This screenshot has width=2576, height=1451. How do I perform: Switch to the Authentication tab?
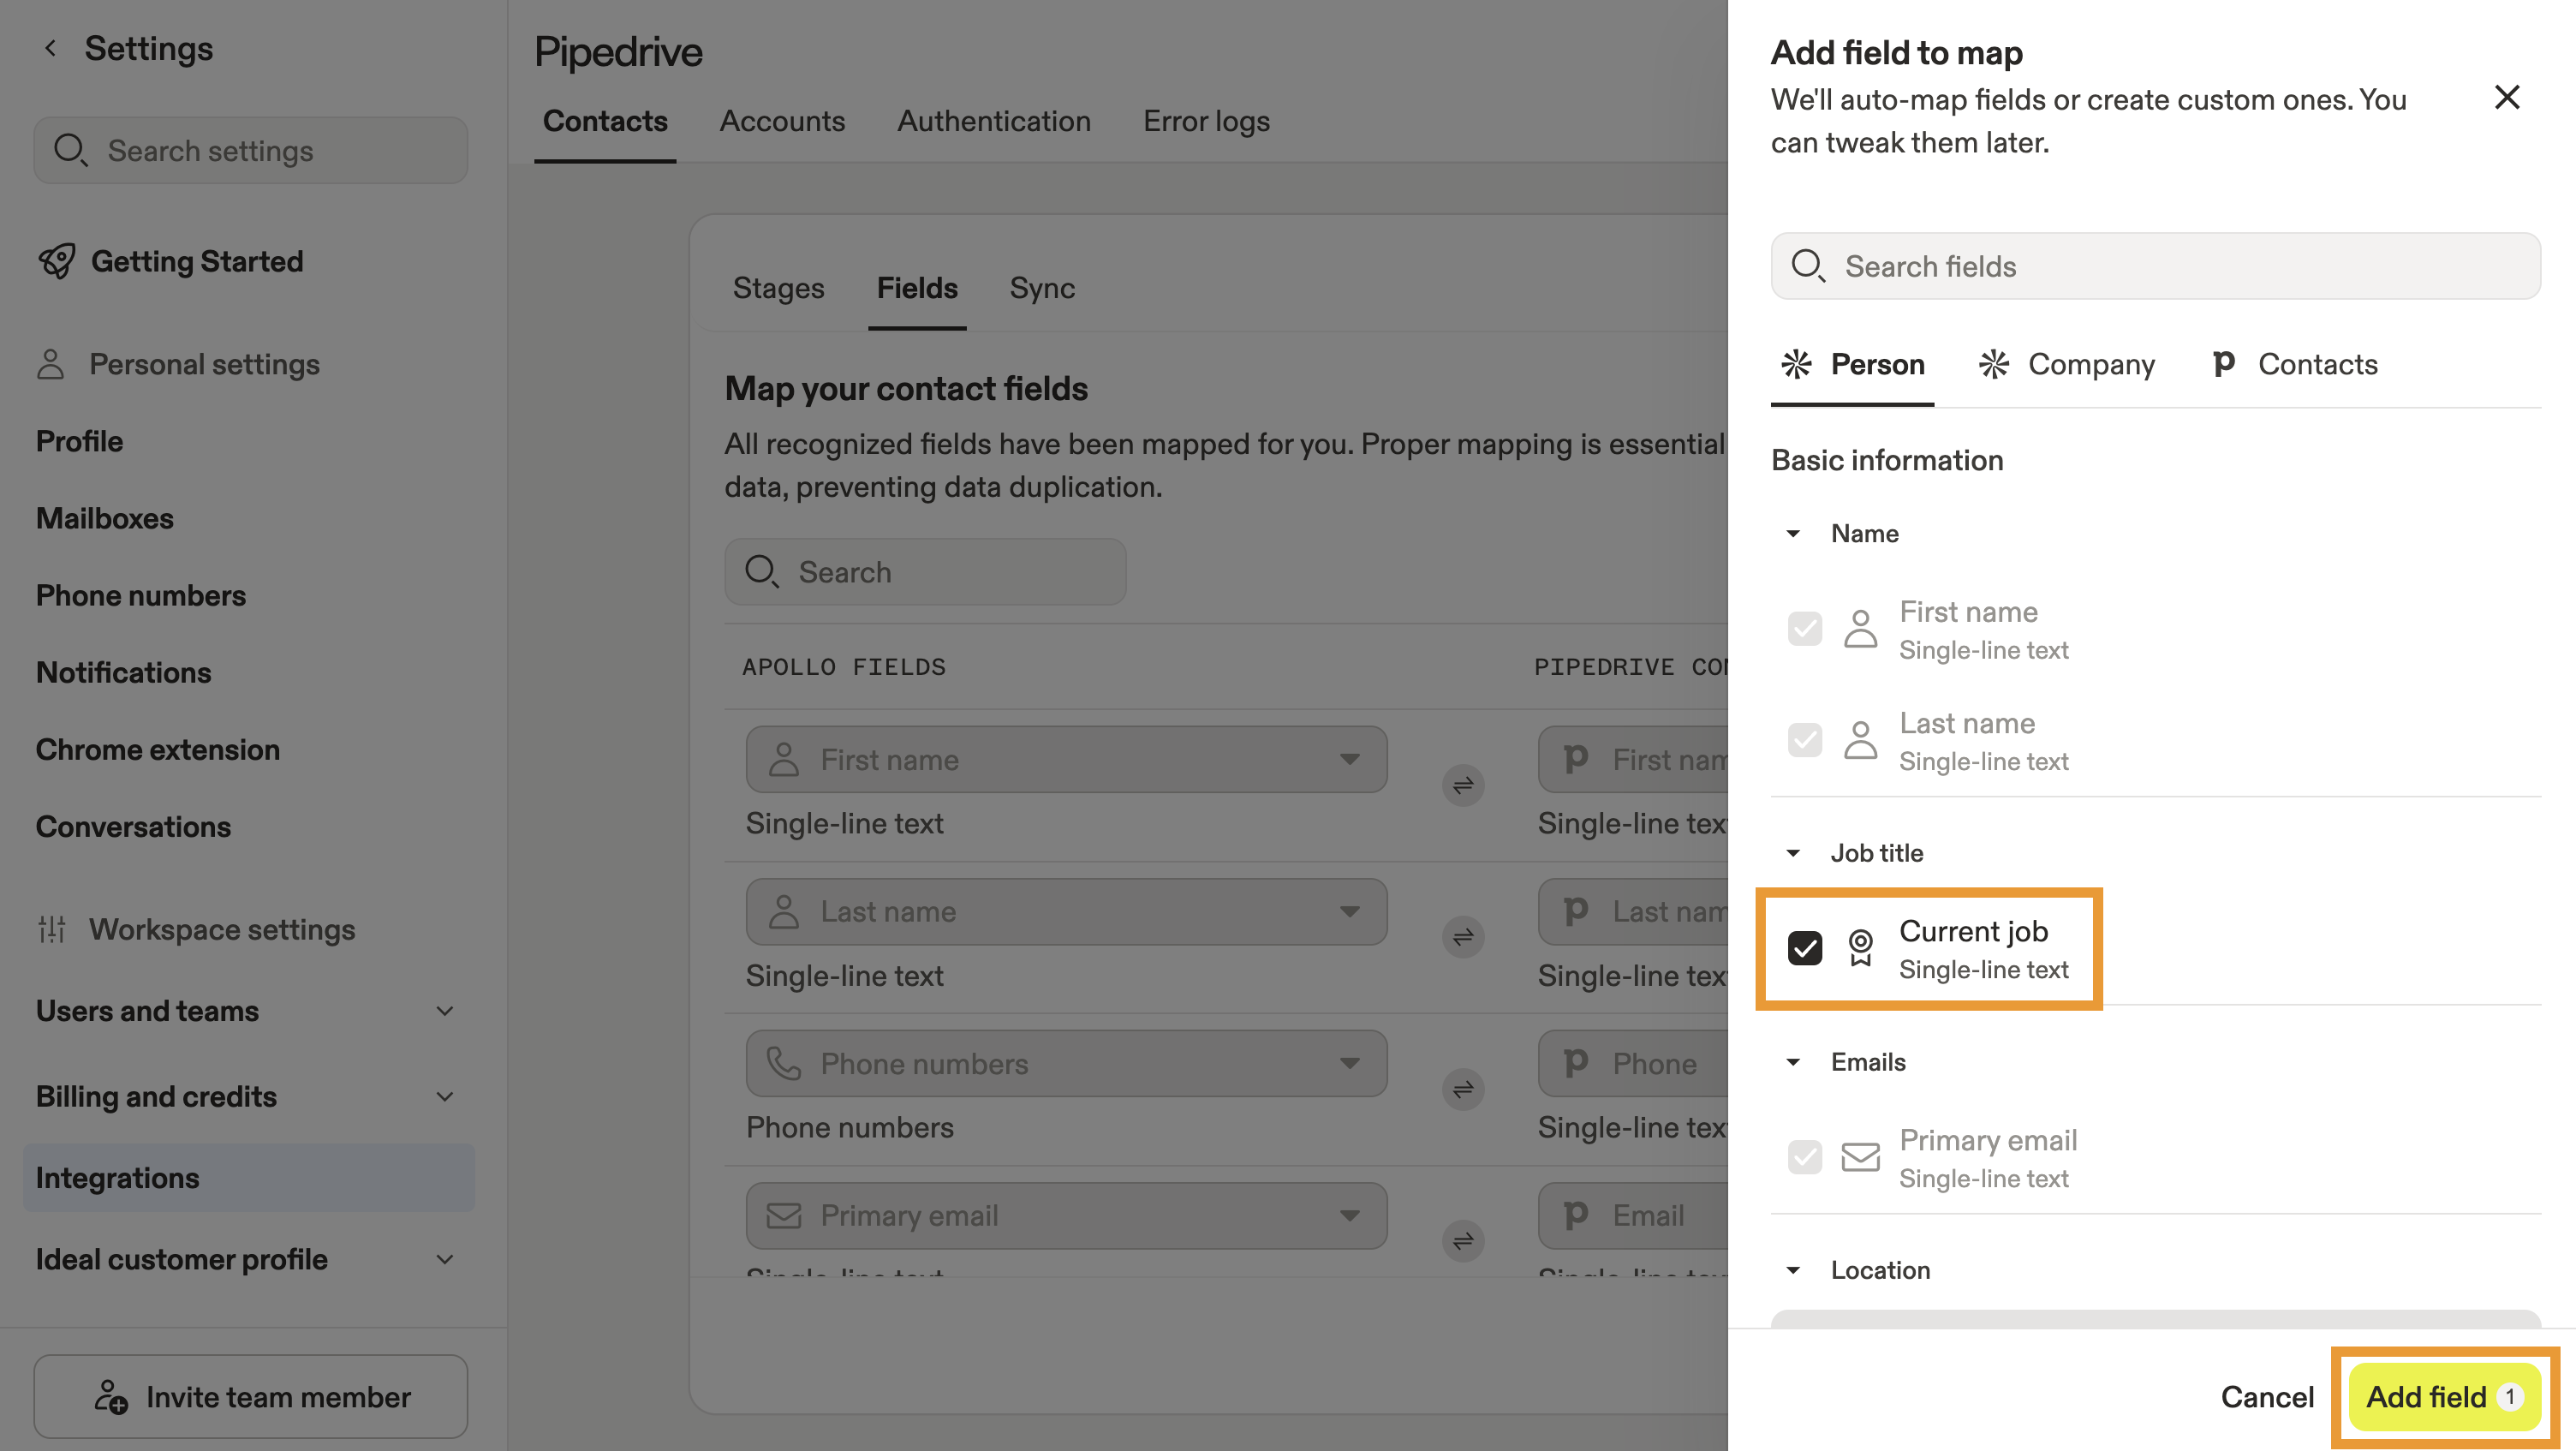point(993,121)
